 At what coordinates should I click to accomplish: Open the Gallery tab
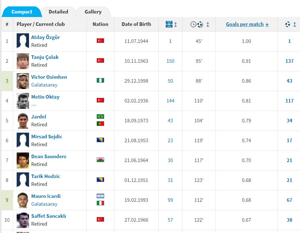pos(93,12)
